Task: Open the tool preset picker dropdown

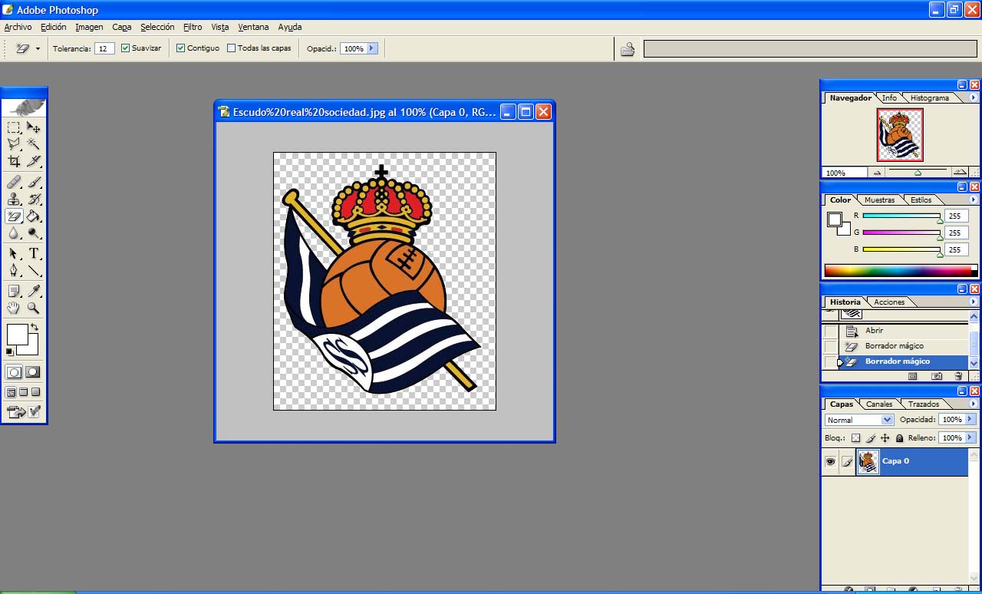Action: (x=38, y=49)
